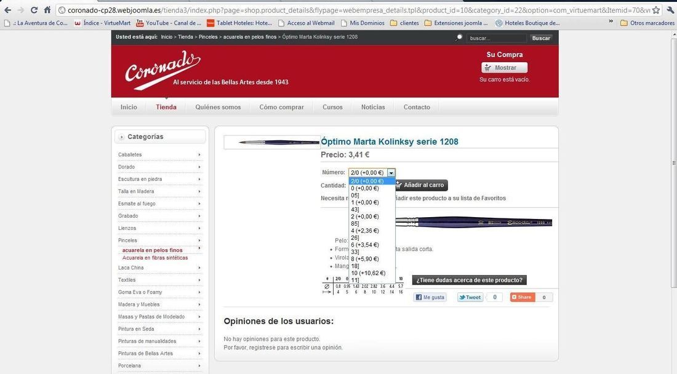The image size is (677, 374).
Task: Open the Inicio menu item
Action: (129, 107)
